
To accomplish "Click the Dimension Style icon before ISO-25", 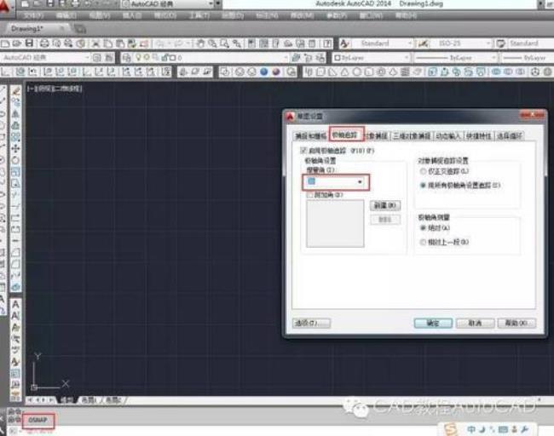I will tap(424, 43).
